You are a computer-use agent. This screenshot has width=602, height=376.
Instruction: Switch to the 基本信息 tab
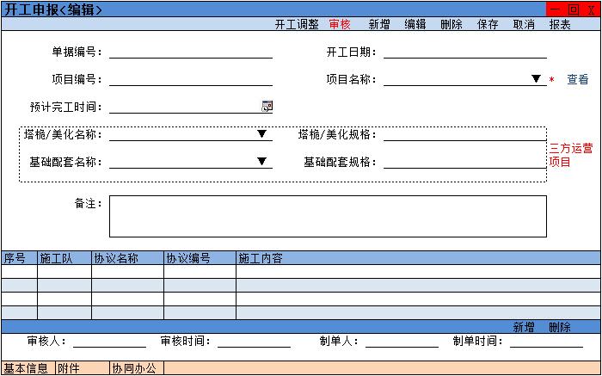click(27, 368)
